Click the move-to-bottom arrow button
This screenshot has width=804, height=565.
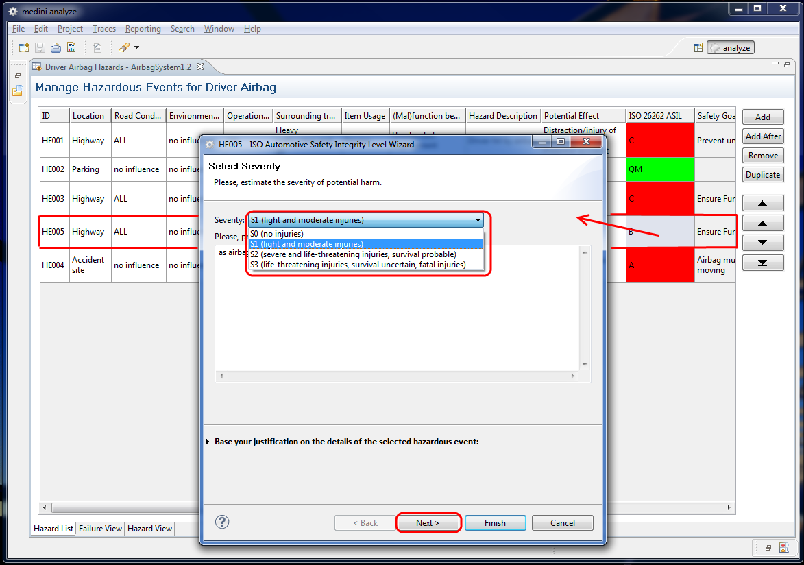pos(763,262)
